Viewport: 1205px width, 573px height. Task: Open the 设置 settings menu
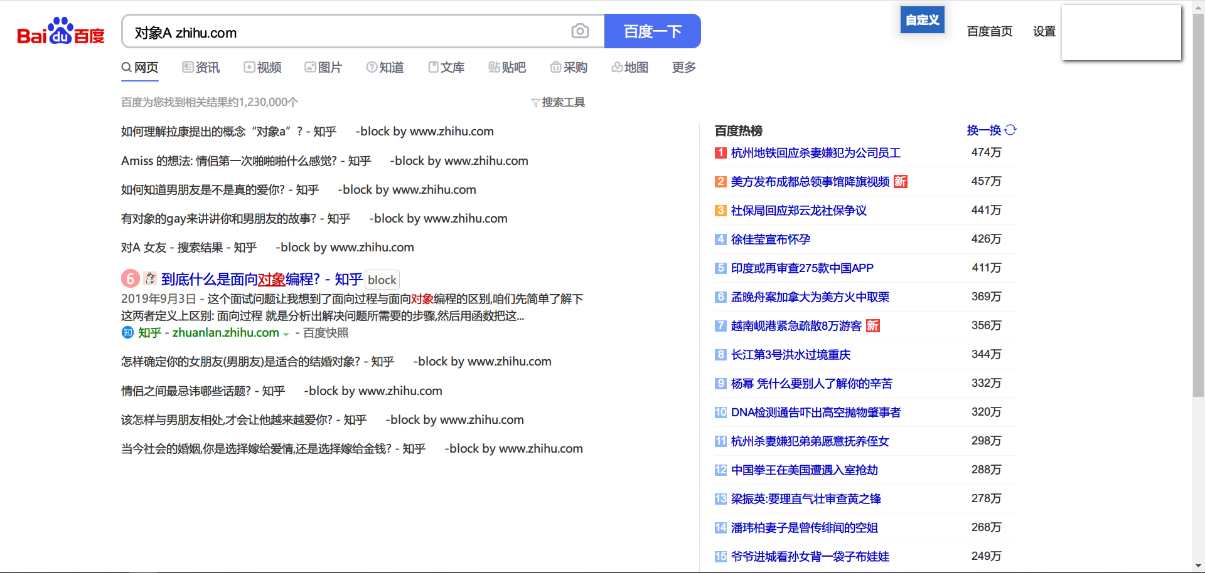(1044, 31)
